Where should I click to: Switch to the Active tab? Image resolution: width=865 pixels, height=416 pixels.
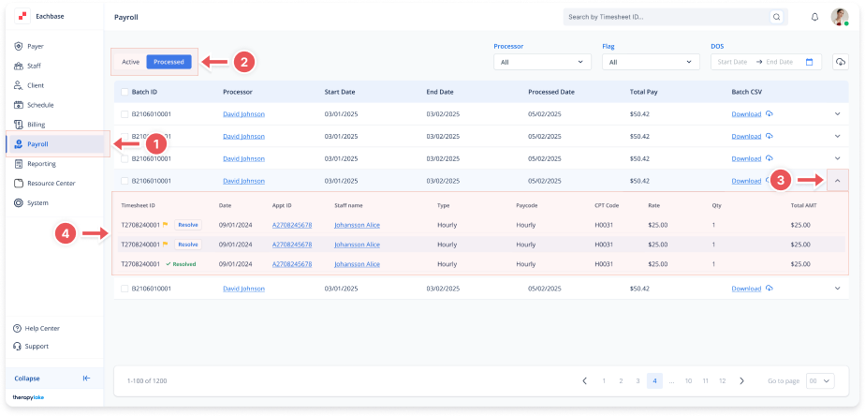(x=131, y=62)
